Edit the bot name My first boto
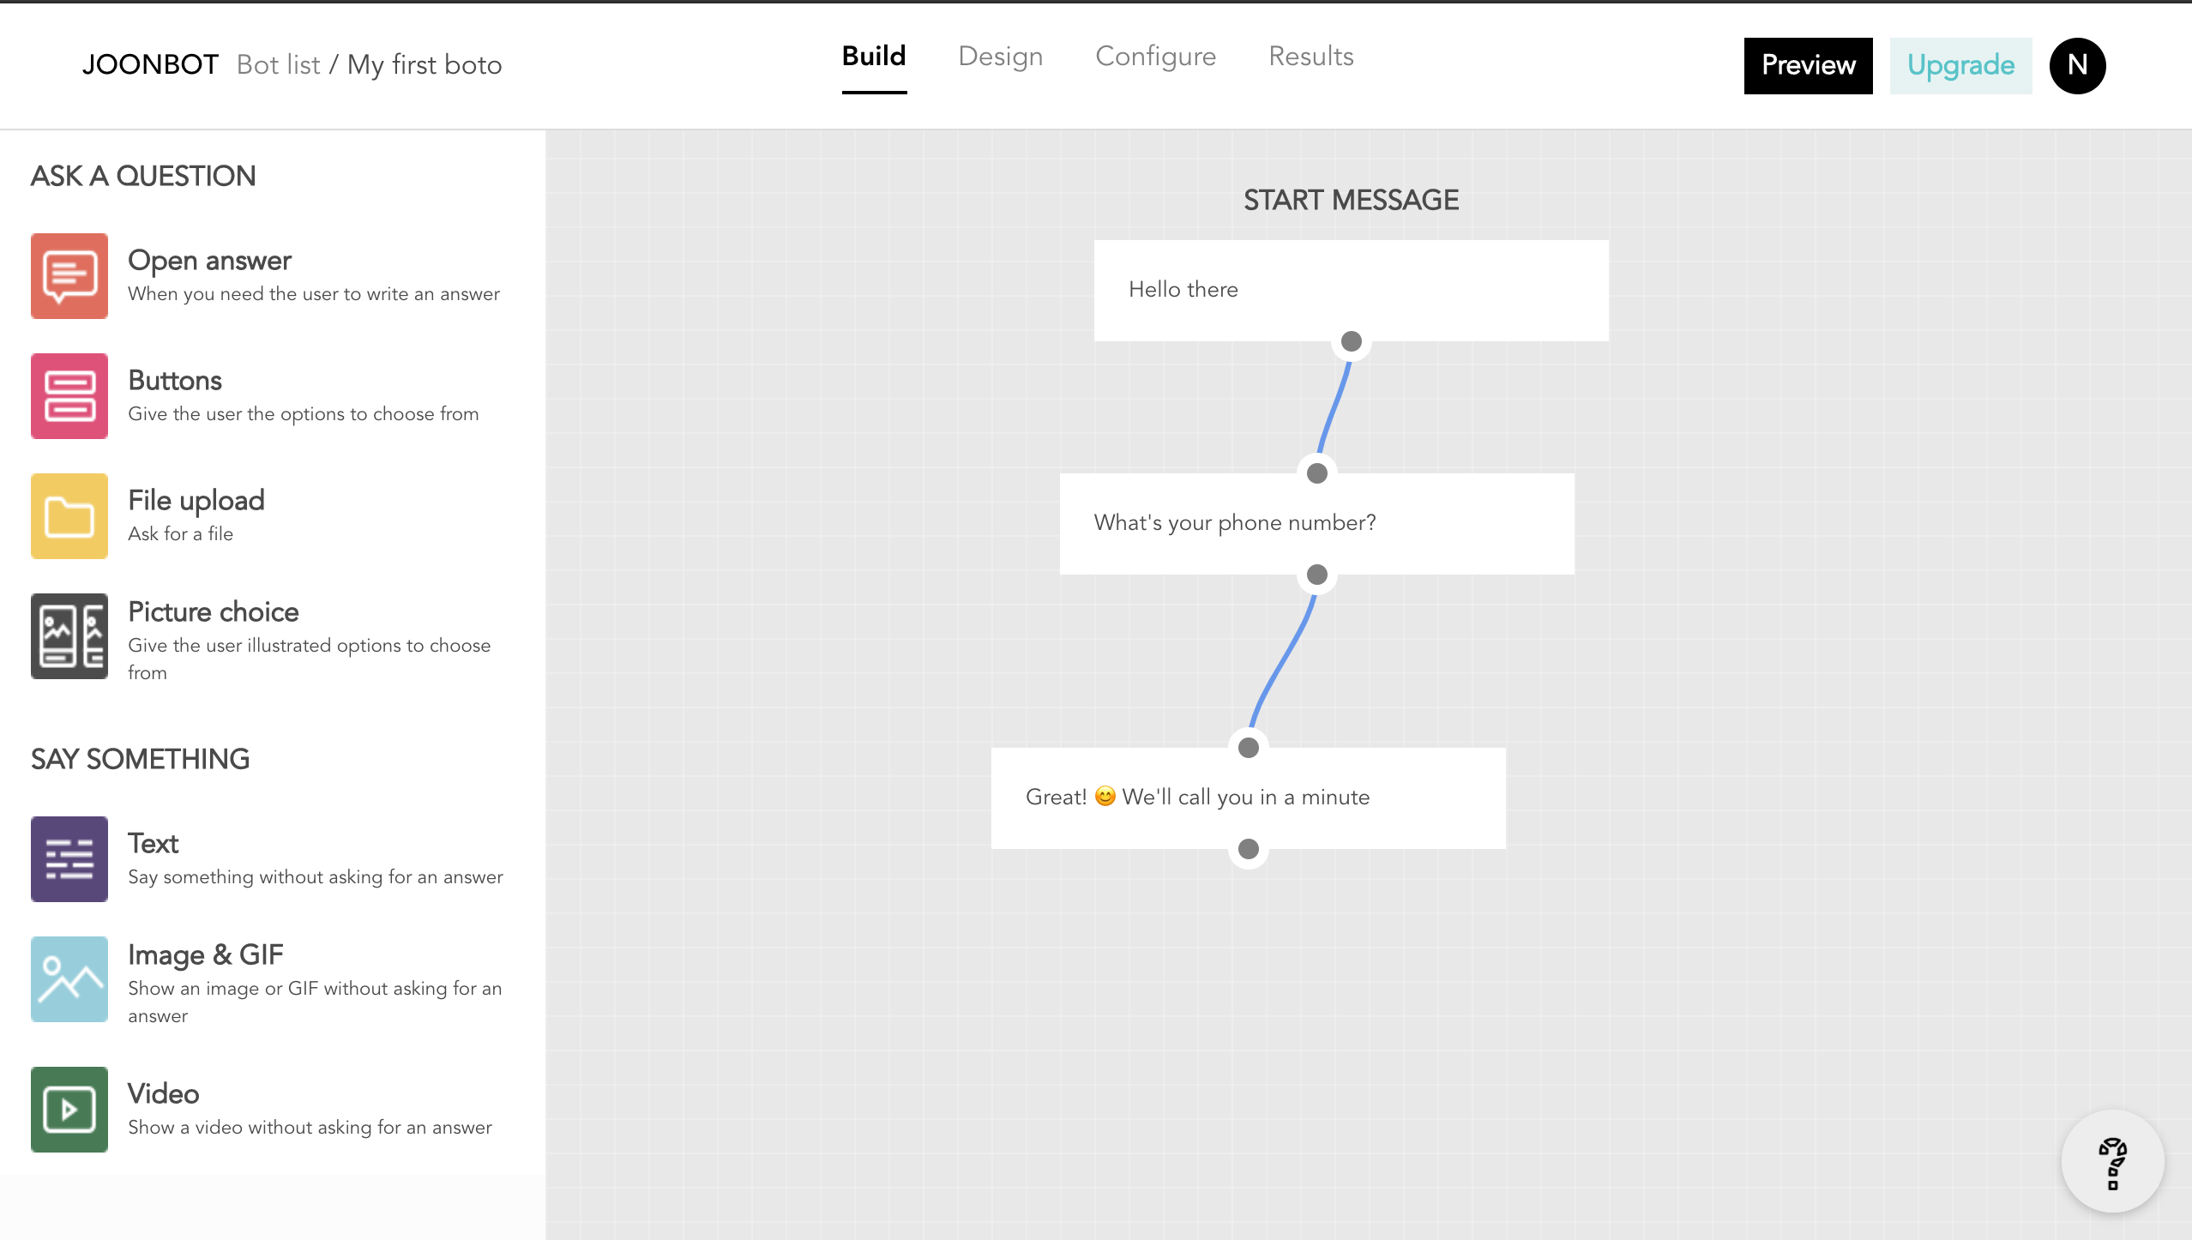 point(425,65)
